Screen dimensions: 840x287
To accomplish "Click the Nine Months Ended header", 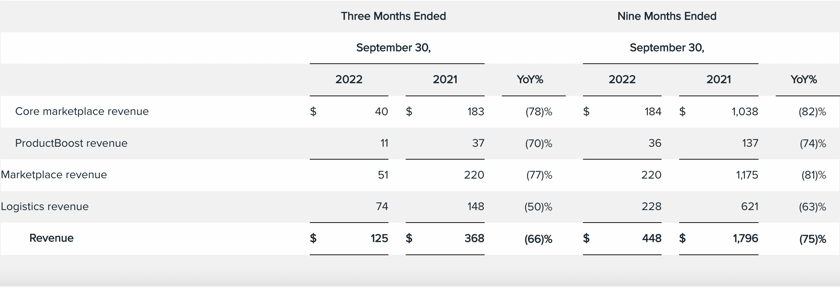I will tap(667, 16).
